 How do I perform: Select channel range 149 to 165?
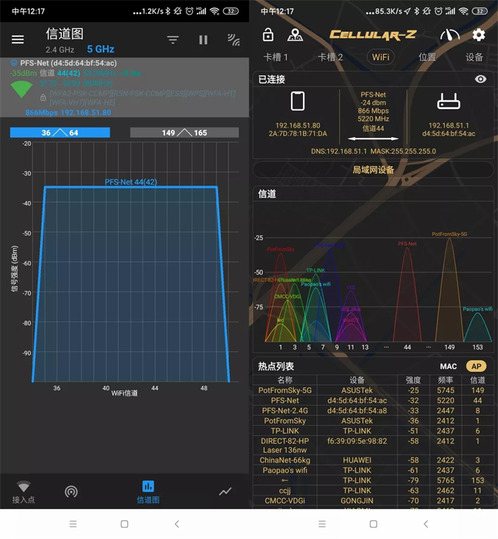click(184, 133)
